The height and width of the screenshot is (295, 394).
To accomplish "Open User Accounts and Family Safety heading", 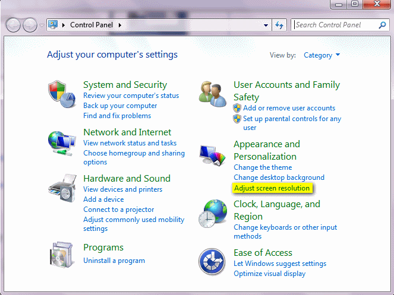I will coord(286,91).
